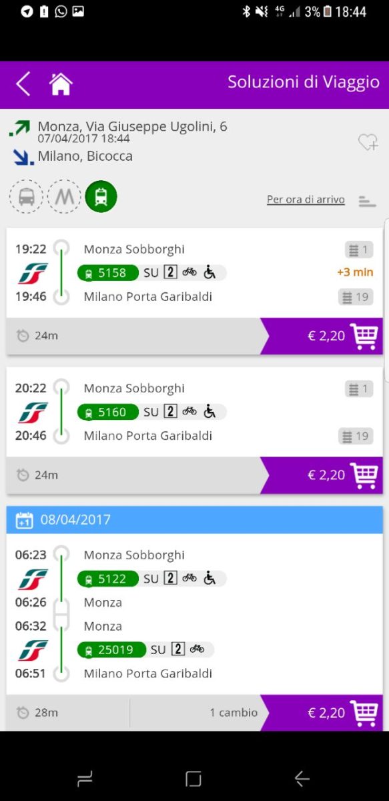Toggle the metro transport filter

point(64,196)
